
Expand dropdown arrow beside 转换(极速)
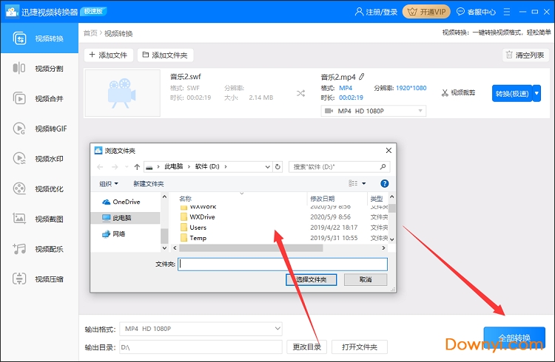[536, 93]
